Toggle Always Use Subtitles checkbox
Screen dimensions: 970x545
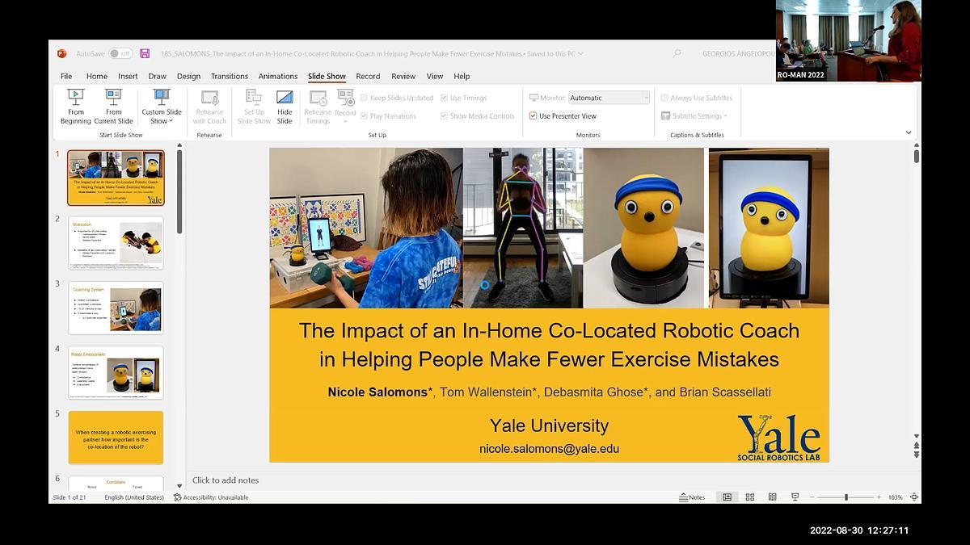click(664, 98)
